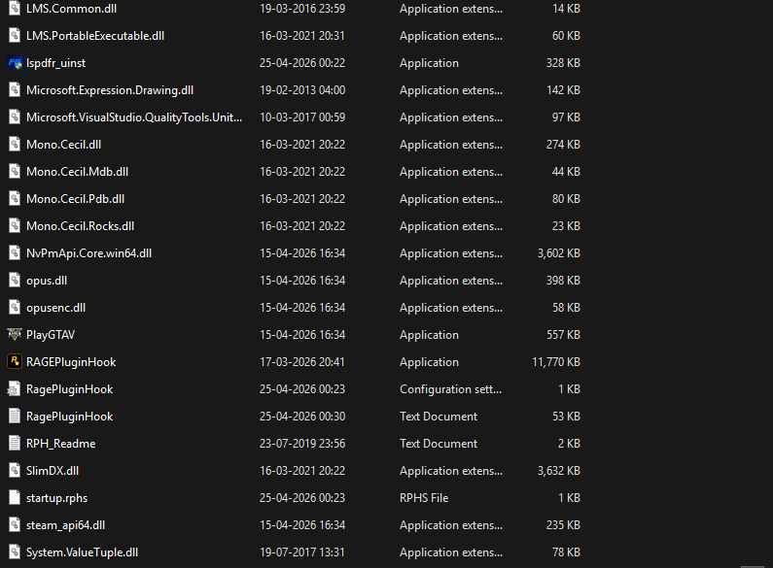Select the RPH_Readme file name

click(60, 444)
